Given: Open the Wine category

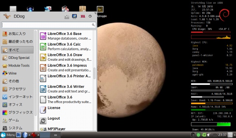Looking at the screenshot, I should coord(17,73).
